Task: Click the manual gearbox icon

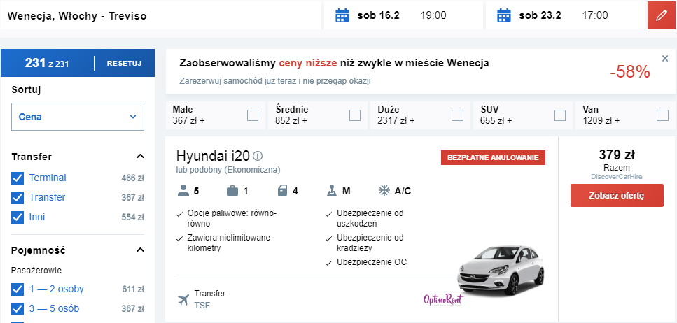Action: (x=332, y=191)
